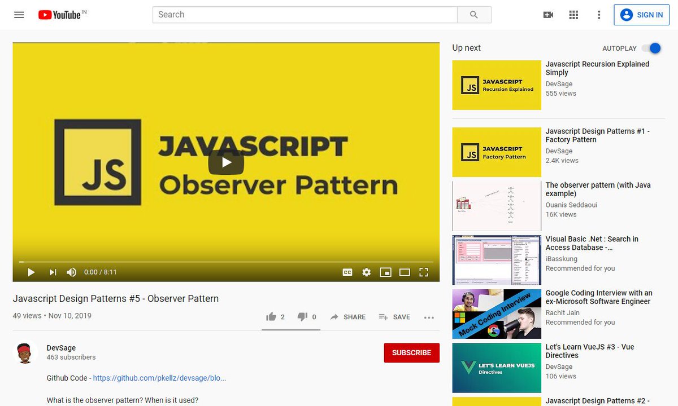Toggle the Autoplay switch
This screenshot has width=678, height=406.
651,48
